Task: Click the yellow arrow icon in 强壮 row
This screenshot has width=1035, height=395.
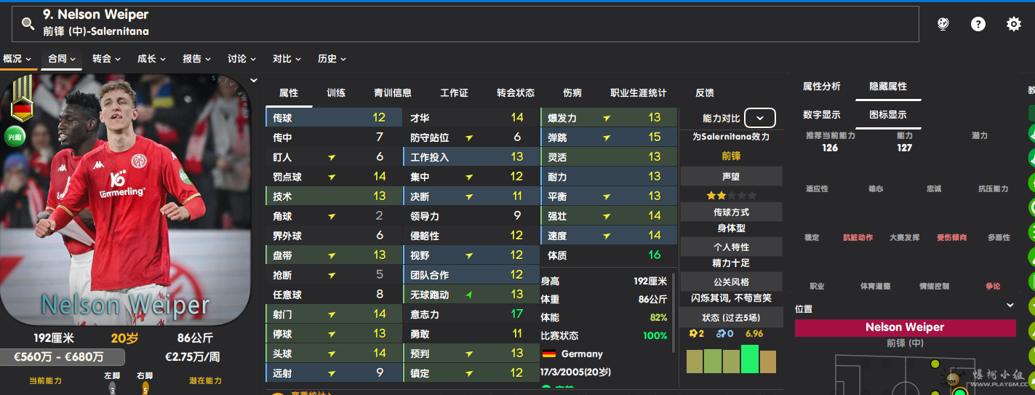Action: click(x=607, y=216)
